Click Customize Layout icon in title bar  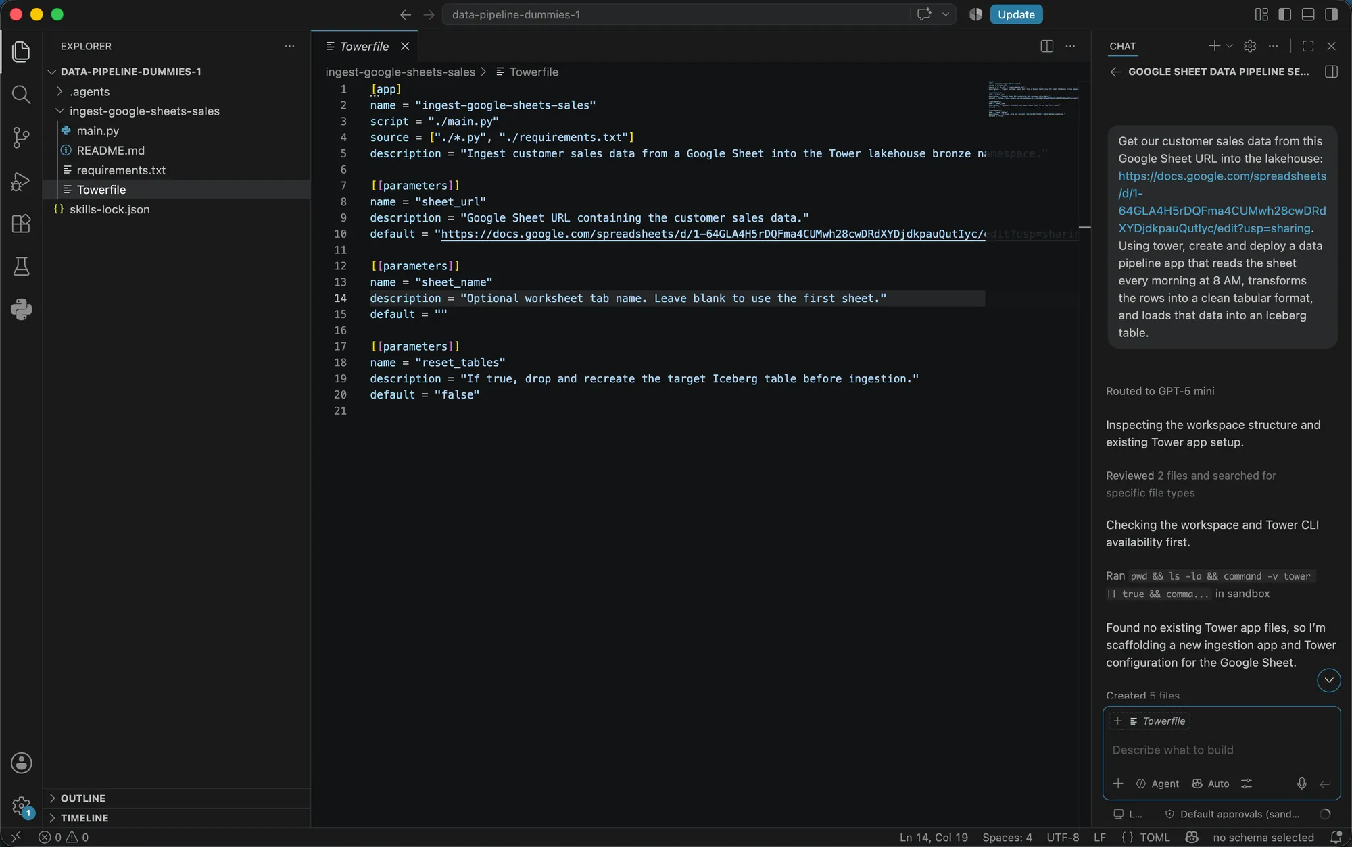pyautogui.click(x=1261, y=14)
